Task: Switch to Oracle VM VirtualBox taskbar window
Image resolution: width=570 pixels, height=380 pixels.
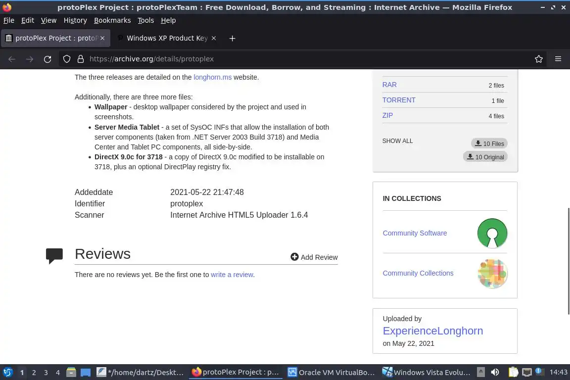Action: pyautogui.click(x=331, y=372)
